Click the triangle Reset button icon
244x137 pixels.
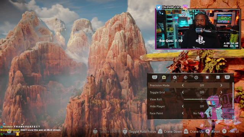tap(207, 132)
